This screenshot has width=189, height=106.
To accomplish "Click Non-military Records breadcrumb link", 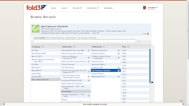I will tap(55, 38).
